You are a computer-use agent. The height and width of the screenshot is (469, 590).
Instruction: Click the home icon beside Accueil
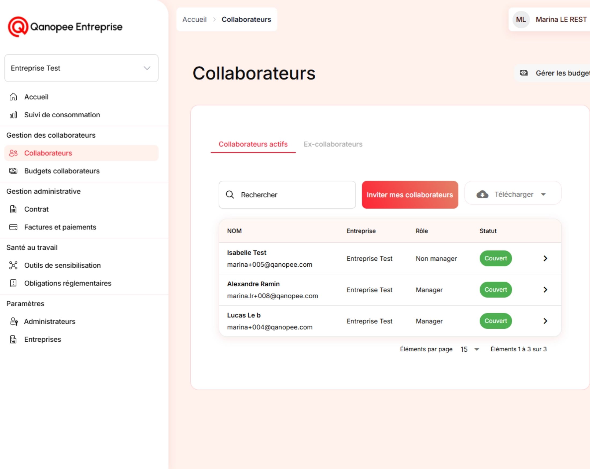13,97
